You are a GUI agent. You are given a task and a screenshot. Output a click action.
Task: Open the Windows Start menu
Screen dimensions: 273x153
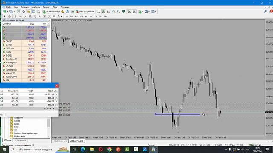(4, 149)
